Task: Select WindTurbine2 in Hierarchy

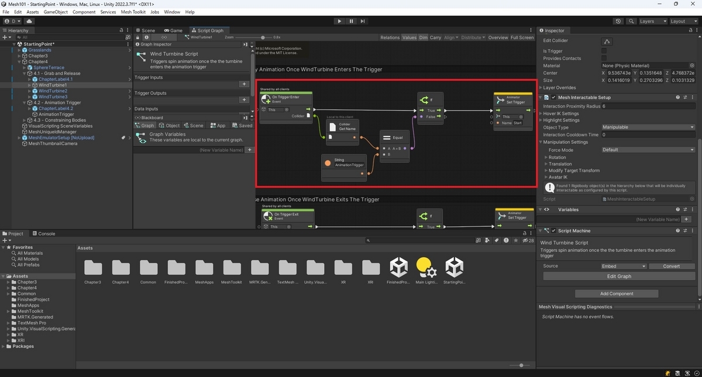Action: pyautogui.click(x=53, y=91)
